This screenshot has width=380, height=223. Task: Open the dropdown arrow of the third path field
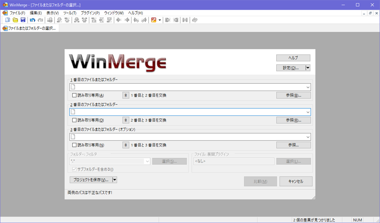pyautogui.click(x=308, y=137)
